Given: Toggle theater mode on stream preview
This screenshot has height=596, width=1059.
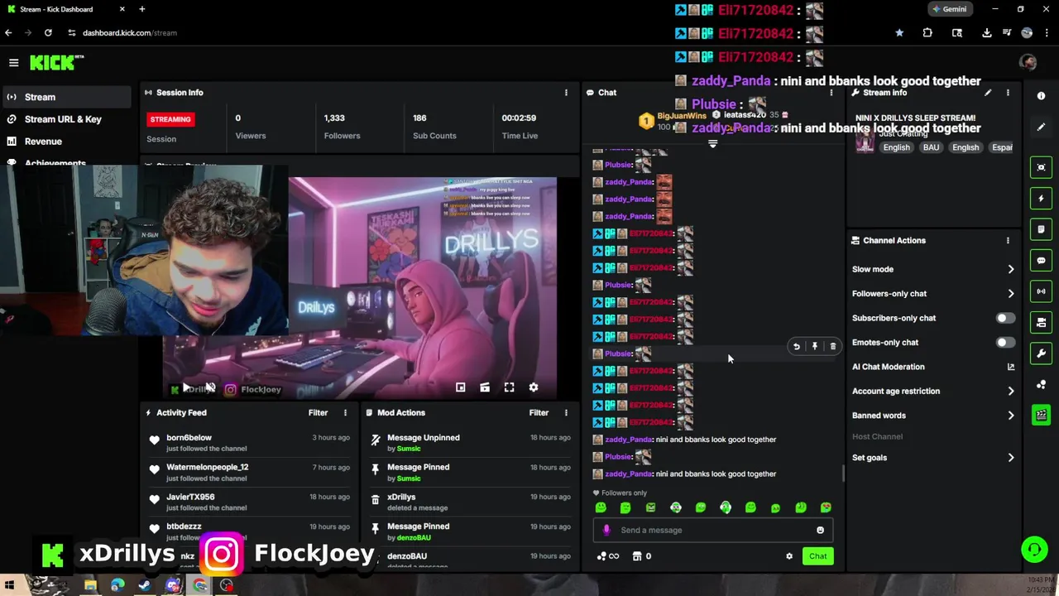Looking at the screenshot, I should pyautogui.click(x=485, y=387).
